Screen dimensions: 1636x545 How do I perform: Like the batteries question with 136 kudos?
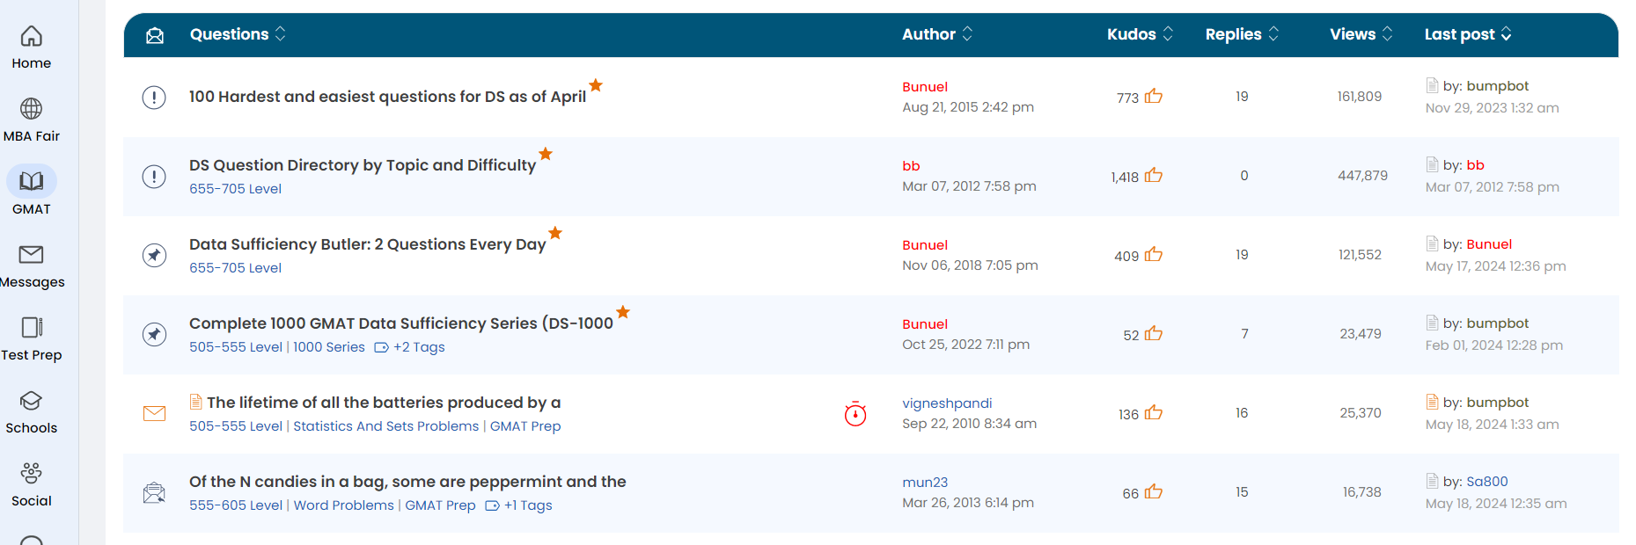click(x=1153, y=413)
